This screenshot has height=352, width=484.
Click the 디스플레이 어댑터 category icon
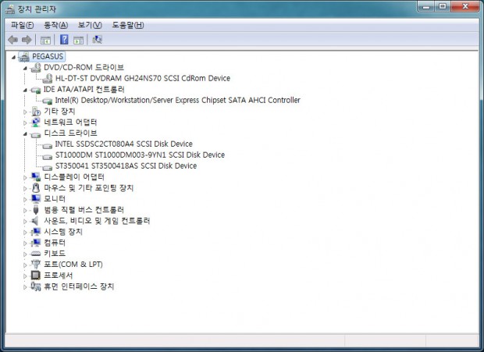click(x=36, y=177)
